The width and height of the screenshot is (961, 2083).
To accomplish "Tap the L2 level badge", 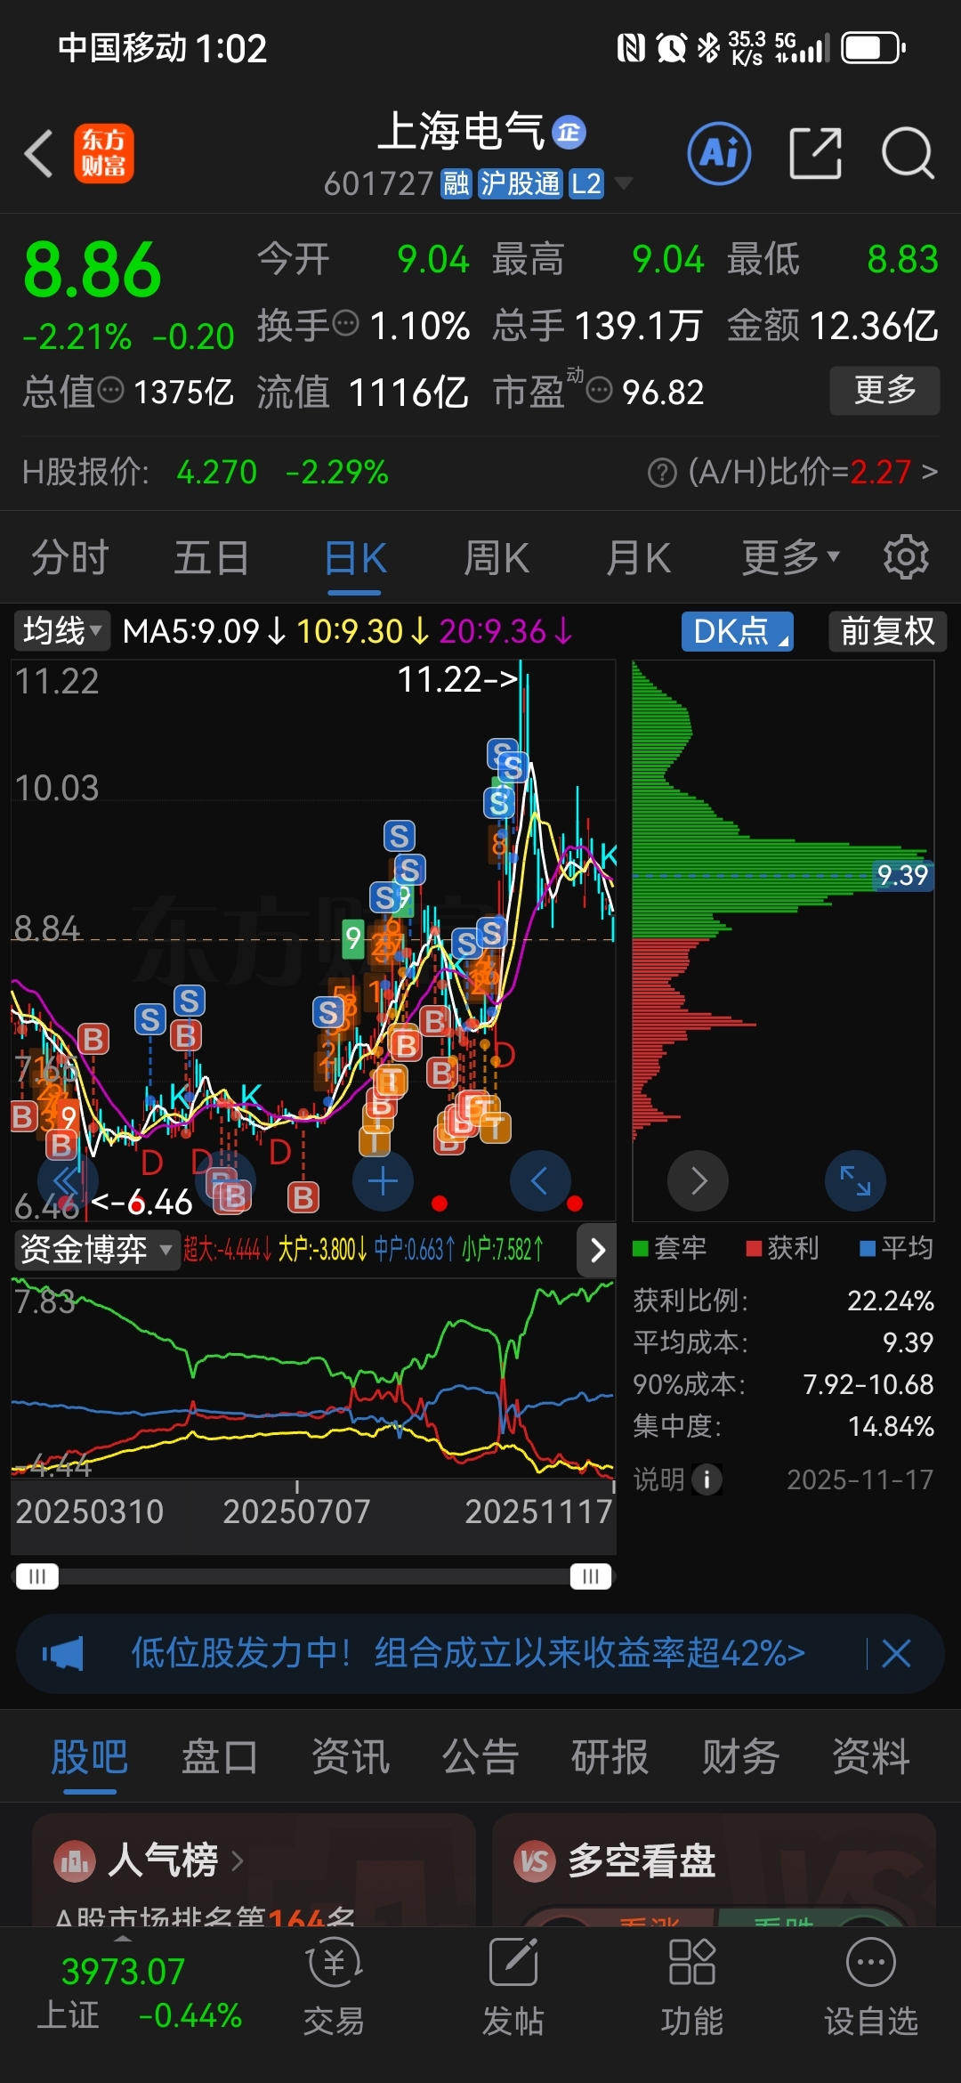I will [x=586, y=183].
